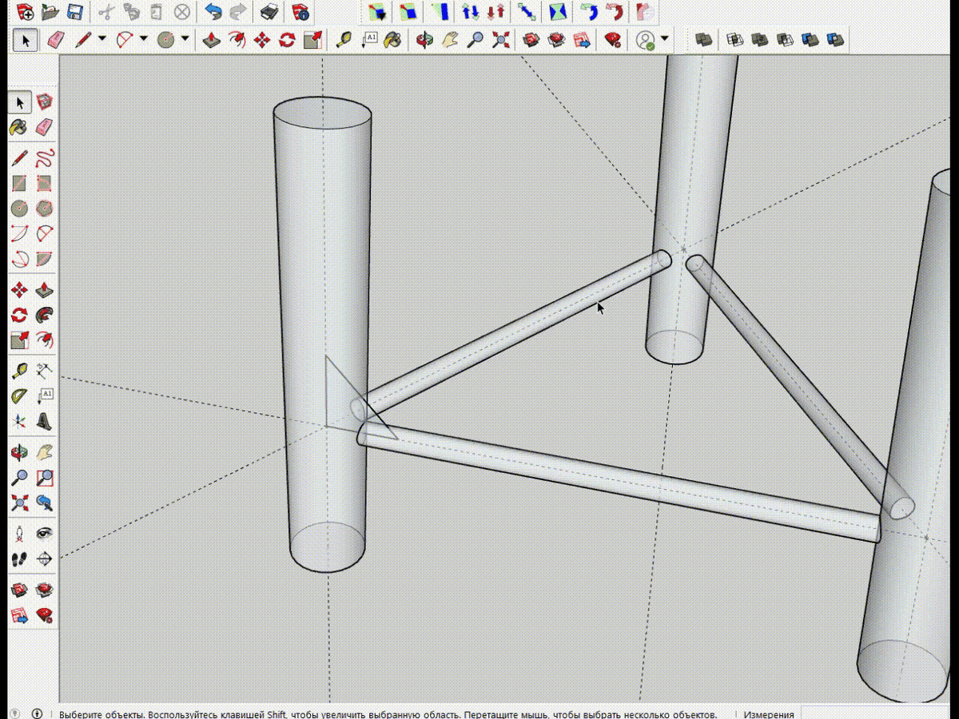Expand the arc tools dropdown arrow

[x=144, y=38]
